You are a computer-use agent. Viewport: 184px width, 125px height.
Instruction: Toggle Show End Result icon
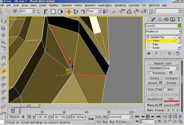(x=156, y=53)
